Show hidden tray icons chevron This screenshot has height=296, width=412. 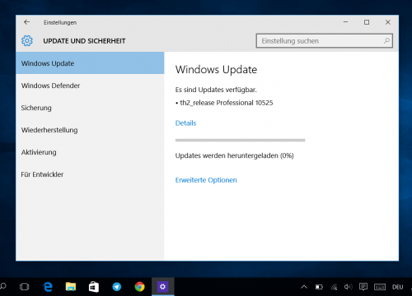pyautogui.click(x=304, y=287)
